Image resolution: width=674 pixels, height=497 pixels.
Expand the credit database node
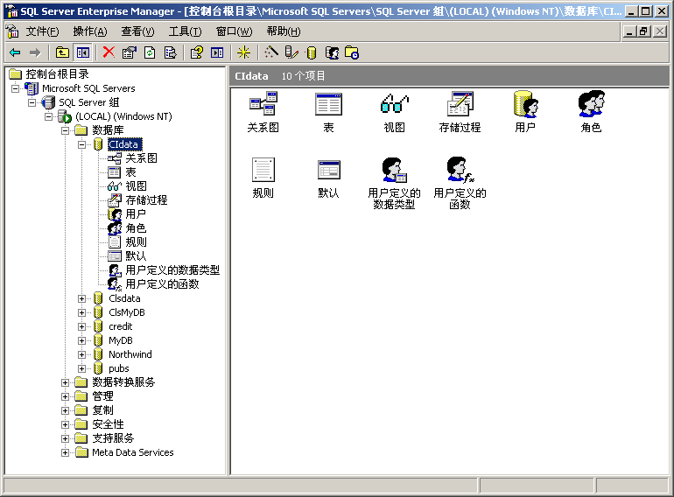point(81,327)
